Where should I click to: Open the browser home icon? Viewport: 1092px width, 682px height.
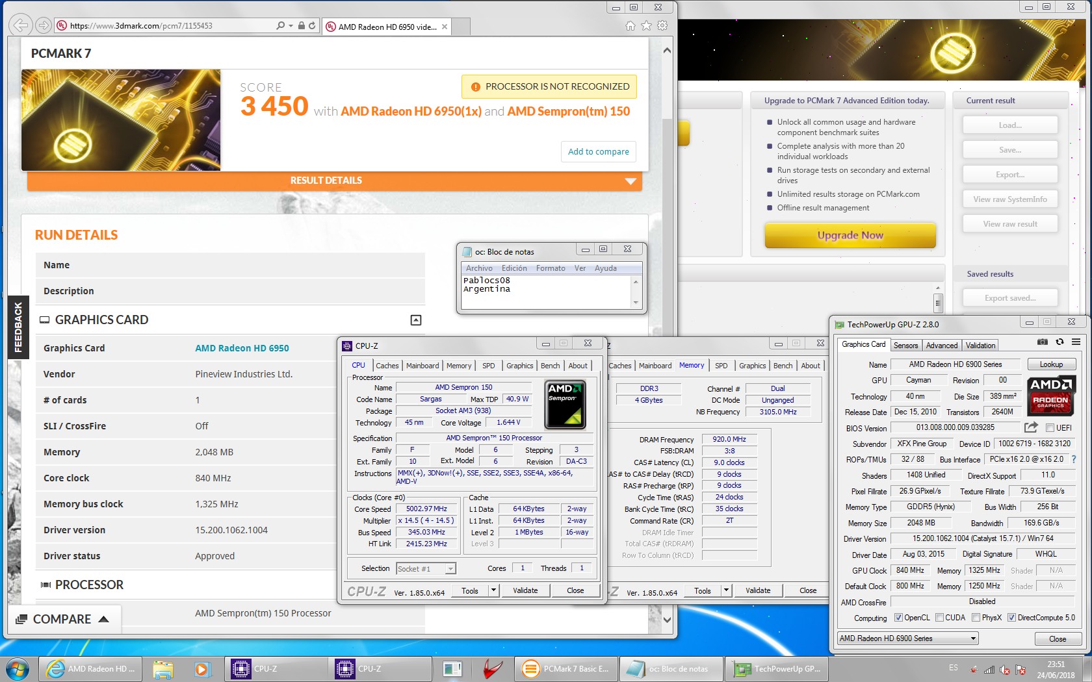pos(630,26)
